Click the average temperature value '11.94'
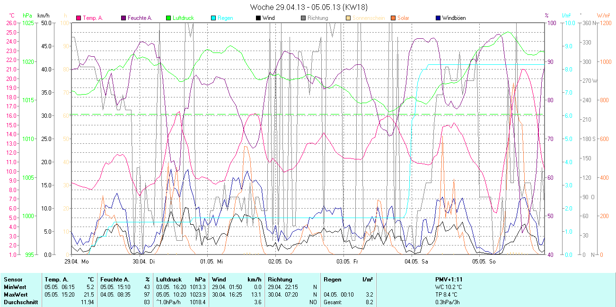Screen dimensions: 616x307 (88, 302)
